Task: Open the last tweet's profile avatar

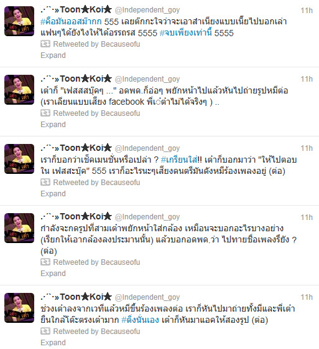Action: point(19,308)
